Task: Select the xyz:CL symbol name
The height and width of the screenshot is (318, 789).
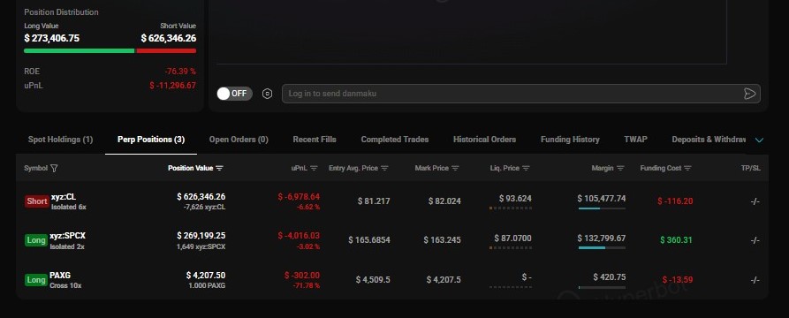Action: 64,197
